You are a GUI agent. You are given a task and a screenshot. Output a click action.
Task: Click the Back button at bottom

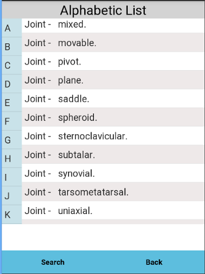click(154, 262)
